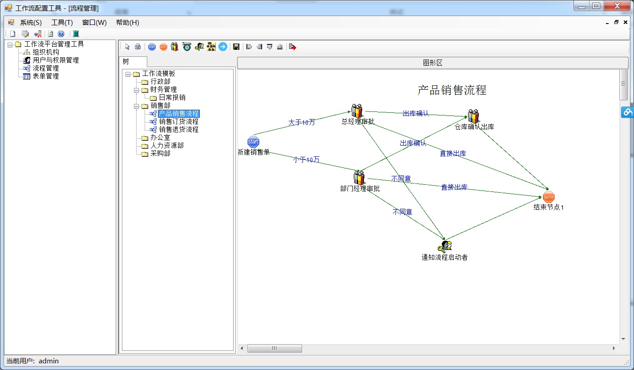This screenshot has height=370, width=634.
Task: Select the blue arrow connector tool
Action: pos(223,47)
